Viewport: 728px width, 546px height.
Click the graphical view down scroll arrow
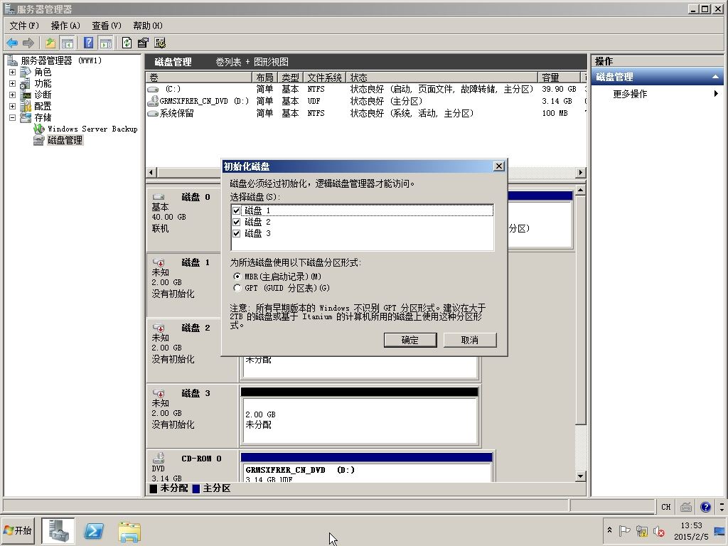tap(580, 476)
